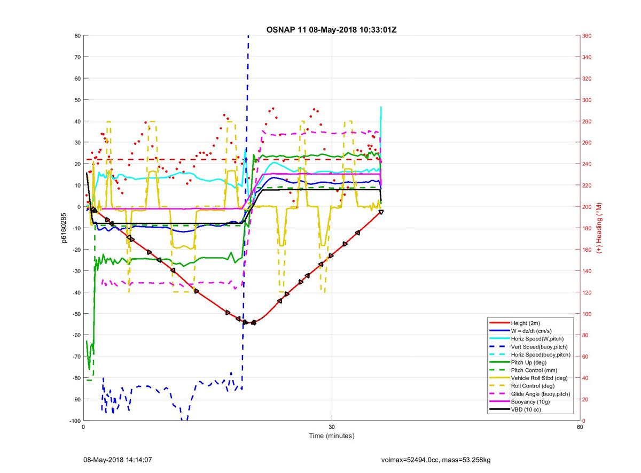Click the "-80" tick on the left axis
The height and width of the screenshot is (473, 641).
tap(76, 378)
